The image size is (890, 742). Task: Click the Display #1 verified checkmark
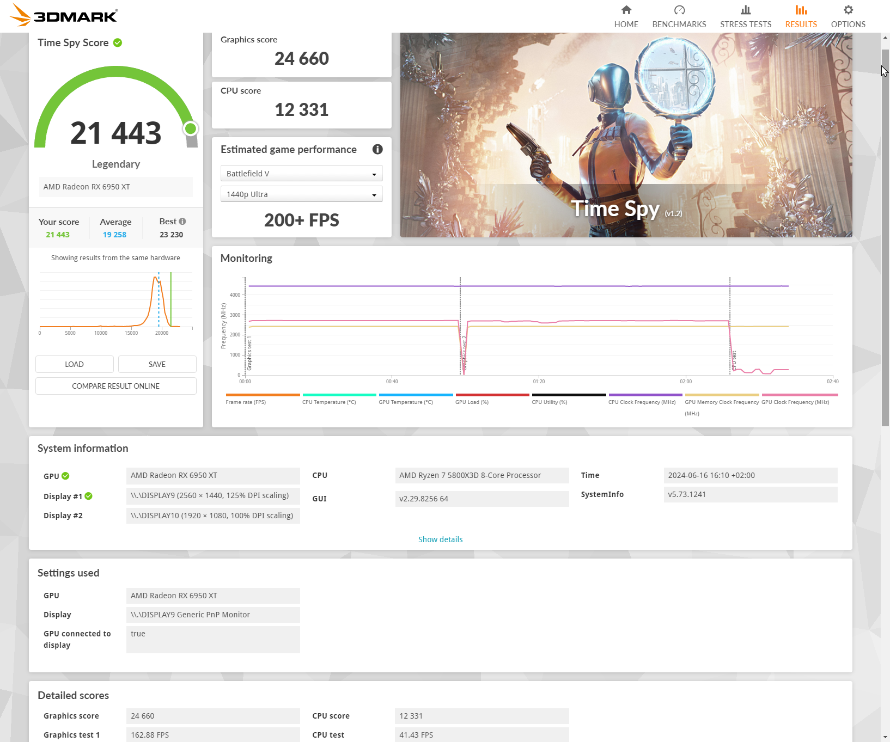89,496
